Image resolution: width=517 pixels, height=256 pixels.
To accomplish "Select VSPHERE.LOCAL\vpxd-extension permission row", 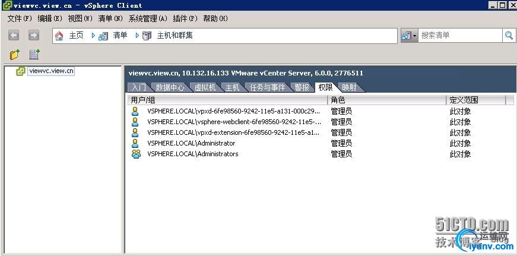I will [320, 132].
